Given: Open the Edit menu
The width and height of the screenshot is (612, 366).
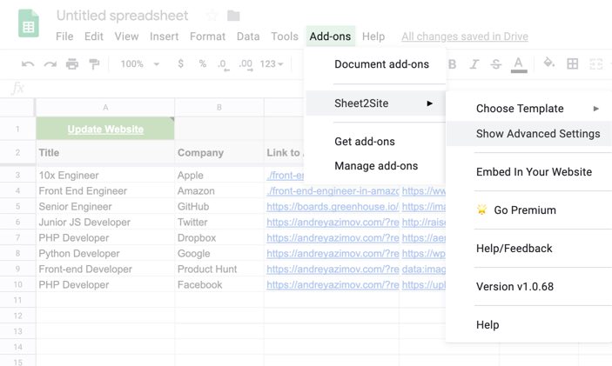Looking at the screenshot, I should (94, 37).
